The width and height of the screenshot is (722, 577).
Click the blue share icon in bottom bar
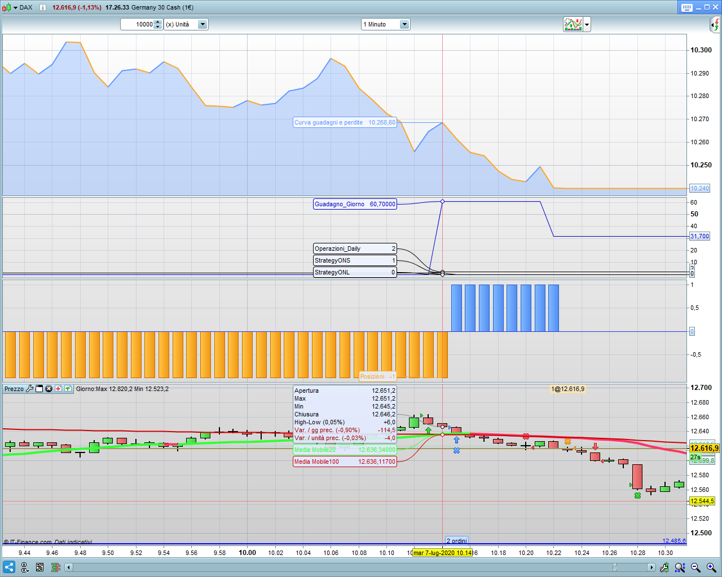[9, 567]
